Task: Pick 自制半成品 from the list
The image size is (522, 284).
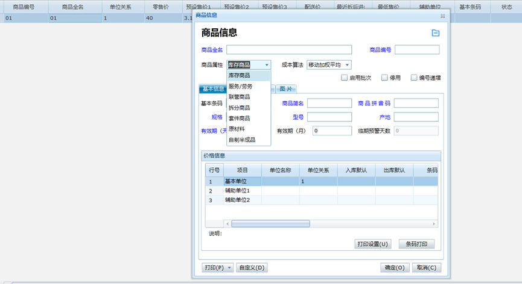Action: pos(249,140)
